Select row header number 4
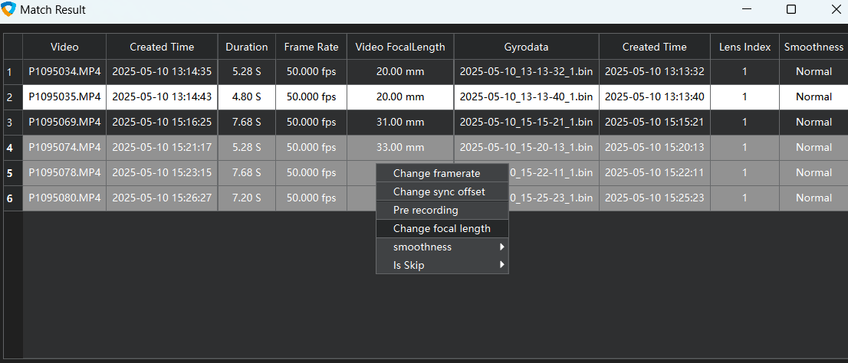848x363 pixels. click(10, 147)
